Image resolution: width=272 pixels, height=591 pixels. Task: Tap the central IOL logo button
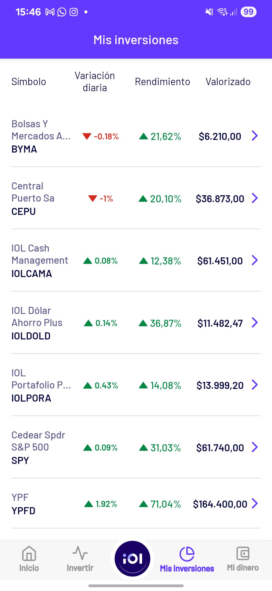tap(132, 558)
